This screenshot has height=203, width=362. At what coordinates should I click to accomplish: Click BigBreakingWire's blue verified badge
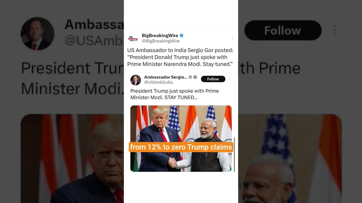[182, 36]
